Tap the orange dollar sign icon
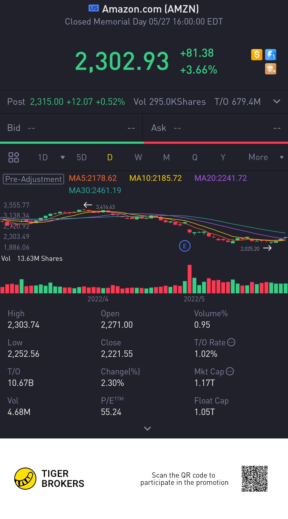This screenshot has height=519, width=288. point(257,55)
